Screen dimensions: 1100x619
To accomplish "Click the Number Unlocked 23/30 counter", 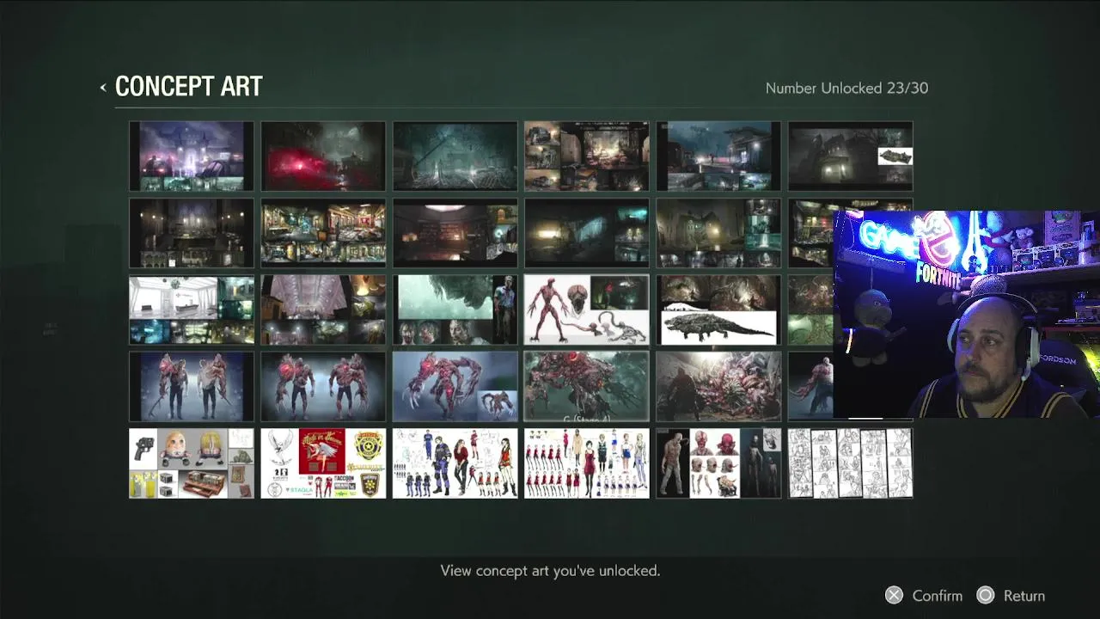I will pos(846,88).
